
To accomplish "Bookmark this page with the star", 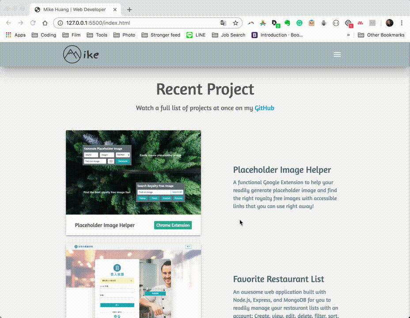I will click(x=235, y=23).
